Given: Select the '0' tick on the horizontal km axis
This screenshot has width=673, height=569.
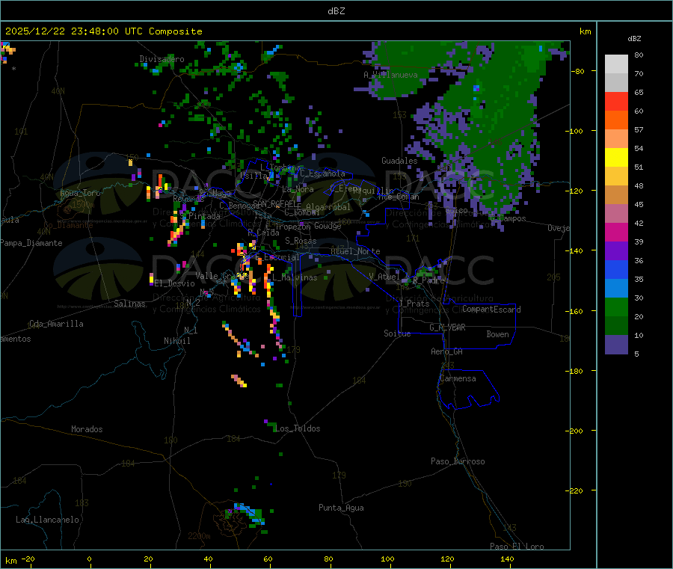Looking at the screenshot, I should coord(89,559).
